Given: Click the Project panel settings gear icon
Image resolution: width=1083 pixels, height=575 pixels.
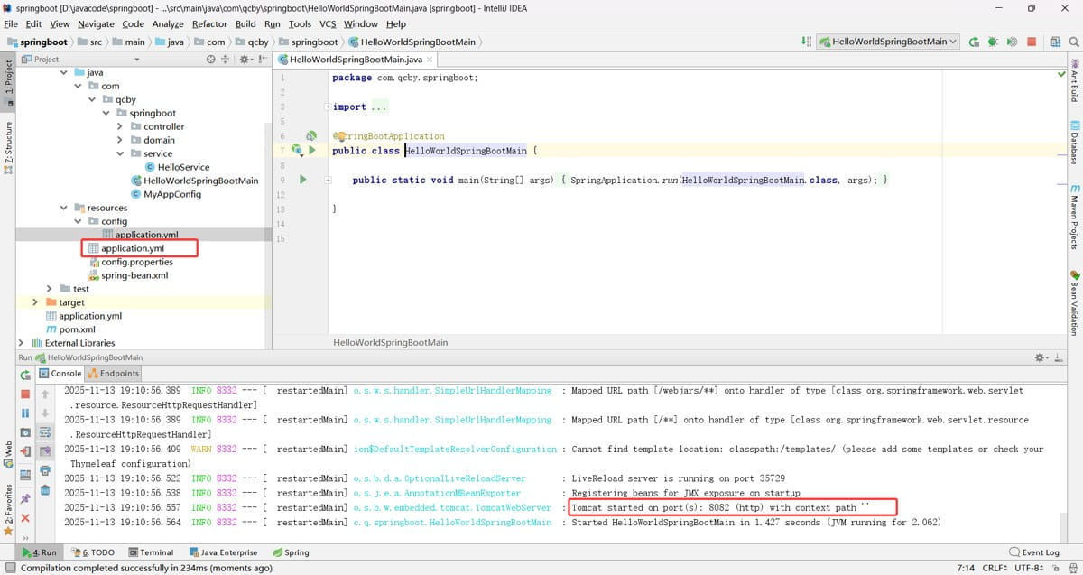Looking at the screenshot, I should click(243, 60).
